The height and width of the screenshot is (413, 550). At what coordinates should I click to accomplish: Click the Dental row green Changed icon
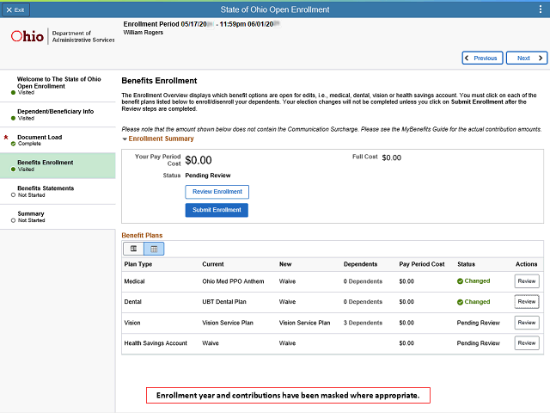coord(460,302)
